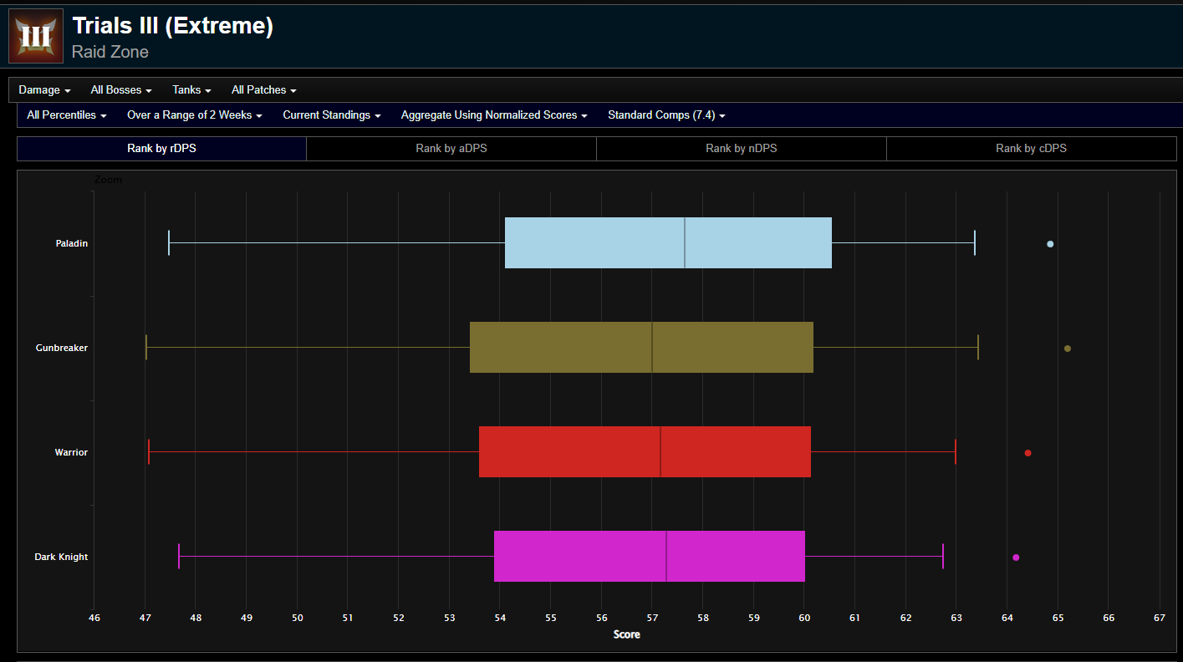Select the Rank by rDPS tab

(162, 149)
